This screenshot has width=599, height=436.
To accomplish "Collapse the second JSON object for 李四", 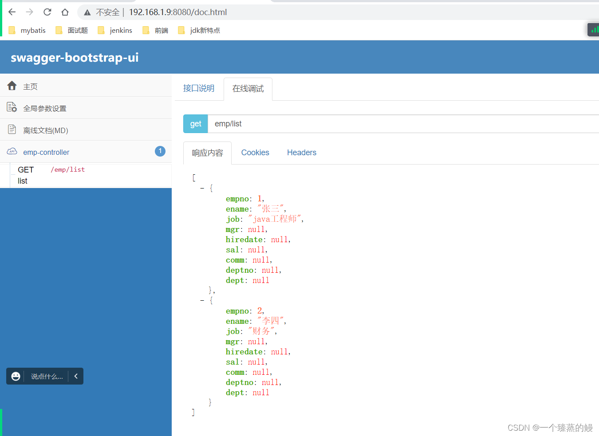I will point(202,300).
